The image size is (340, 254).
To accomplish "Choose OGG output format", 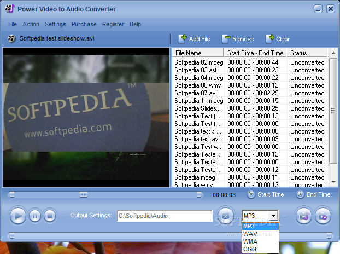I will click(260, 249).
